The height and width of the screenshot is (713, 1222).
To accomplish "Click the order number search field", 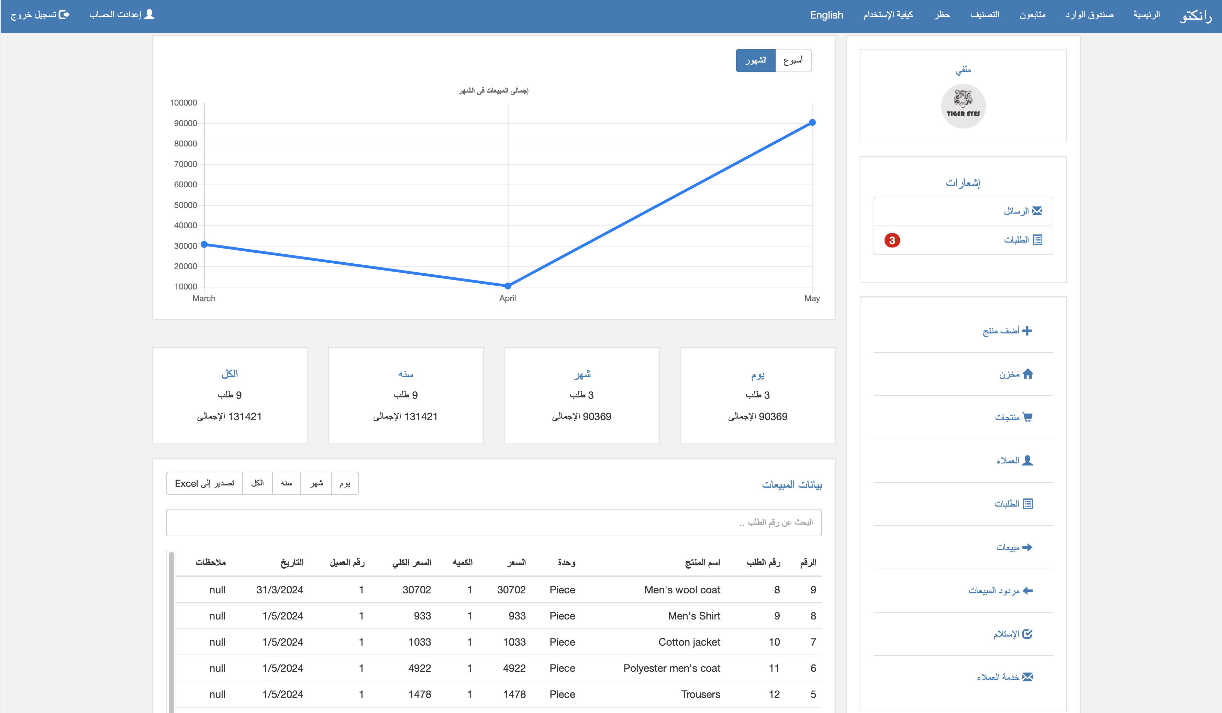I will [x=494, y=523].
